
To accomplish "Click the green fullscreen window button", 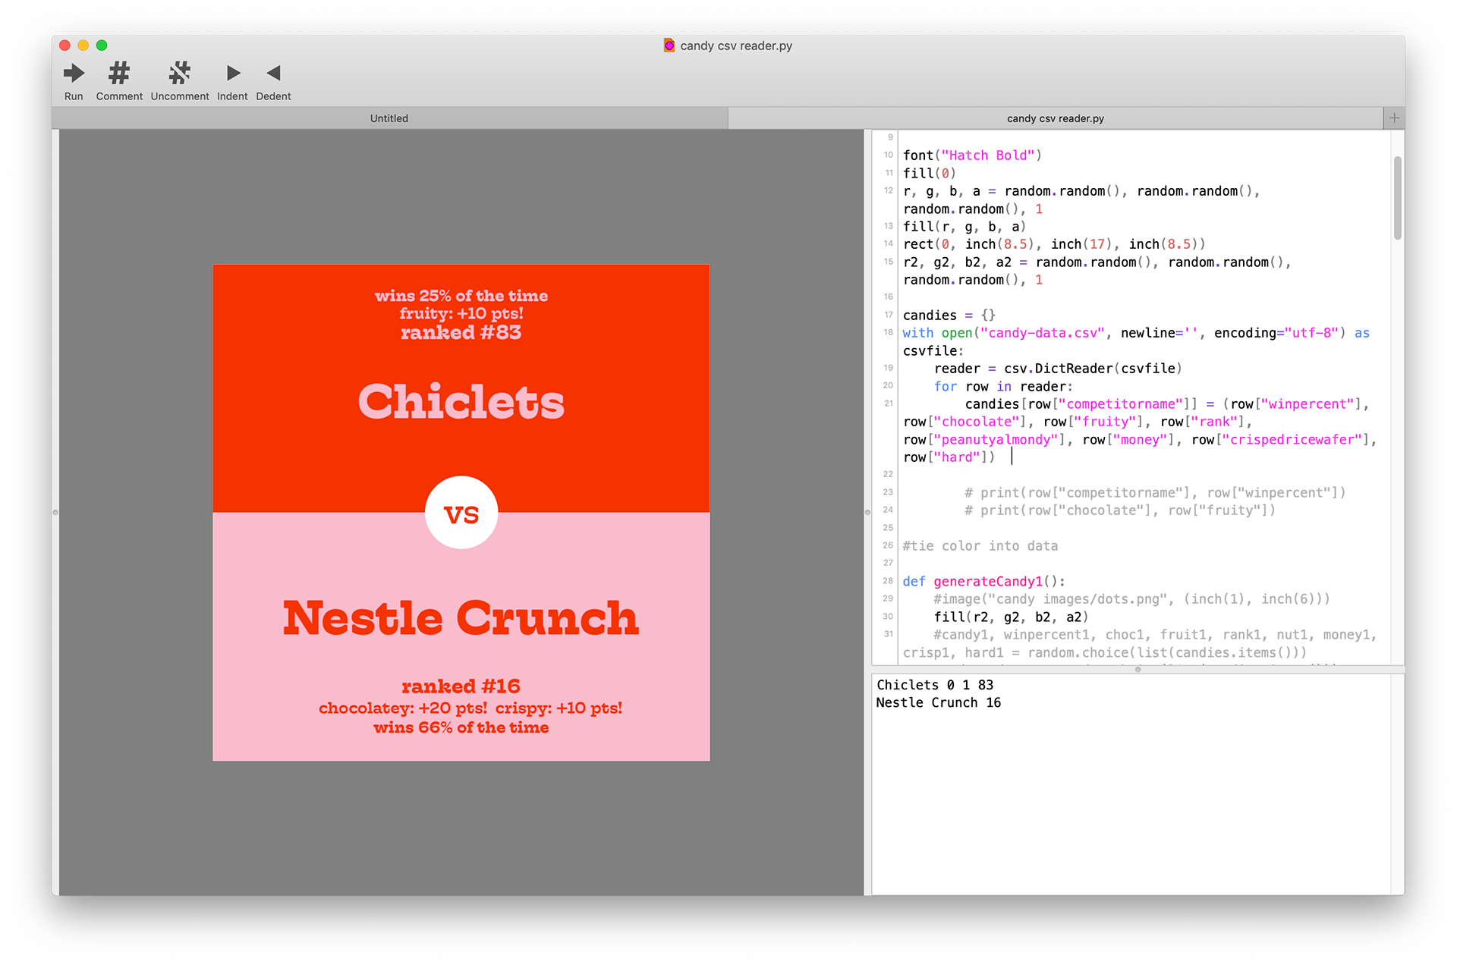I will pyautogui.click(x=102, y=46).
